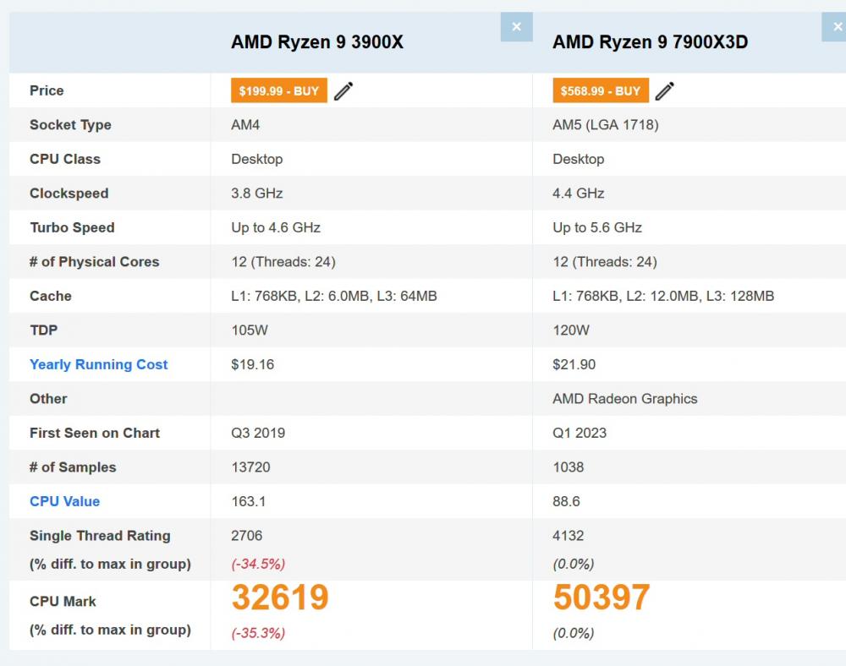Click the CPU Class row label
The height and width of the screenshot is (666, 846).
point(65,159)
